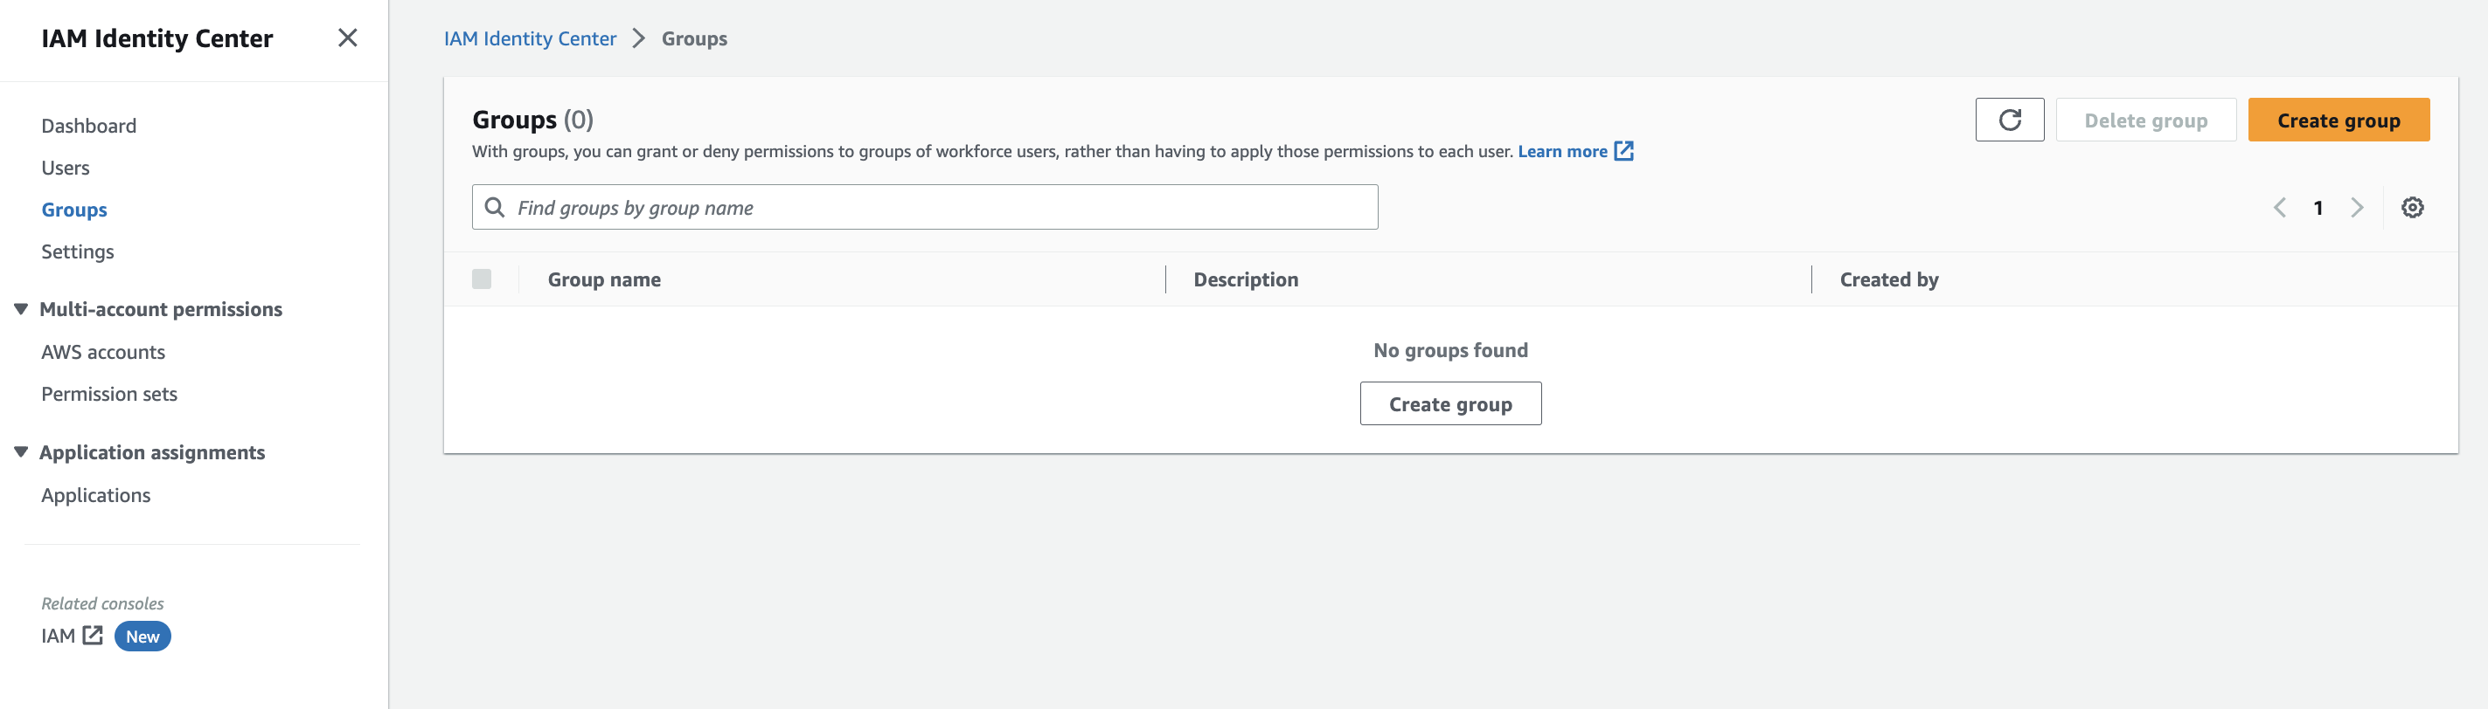
Task: Click the search magnifier icon
Action: tap(495, 208)
